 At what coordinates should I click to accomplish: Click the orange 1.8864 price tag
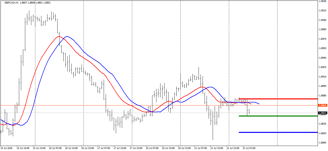323,105
